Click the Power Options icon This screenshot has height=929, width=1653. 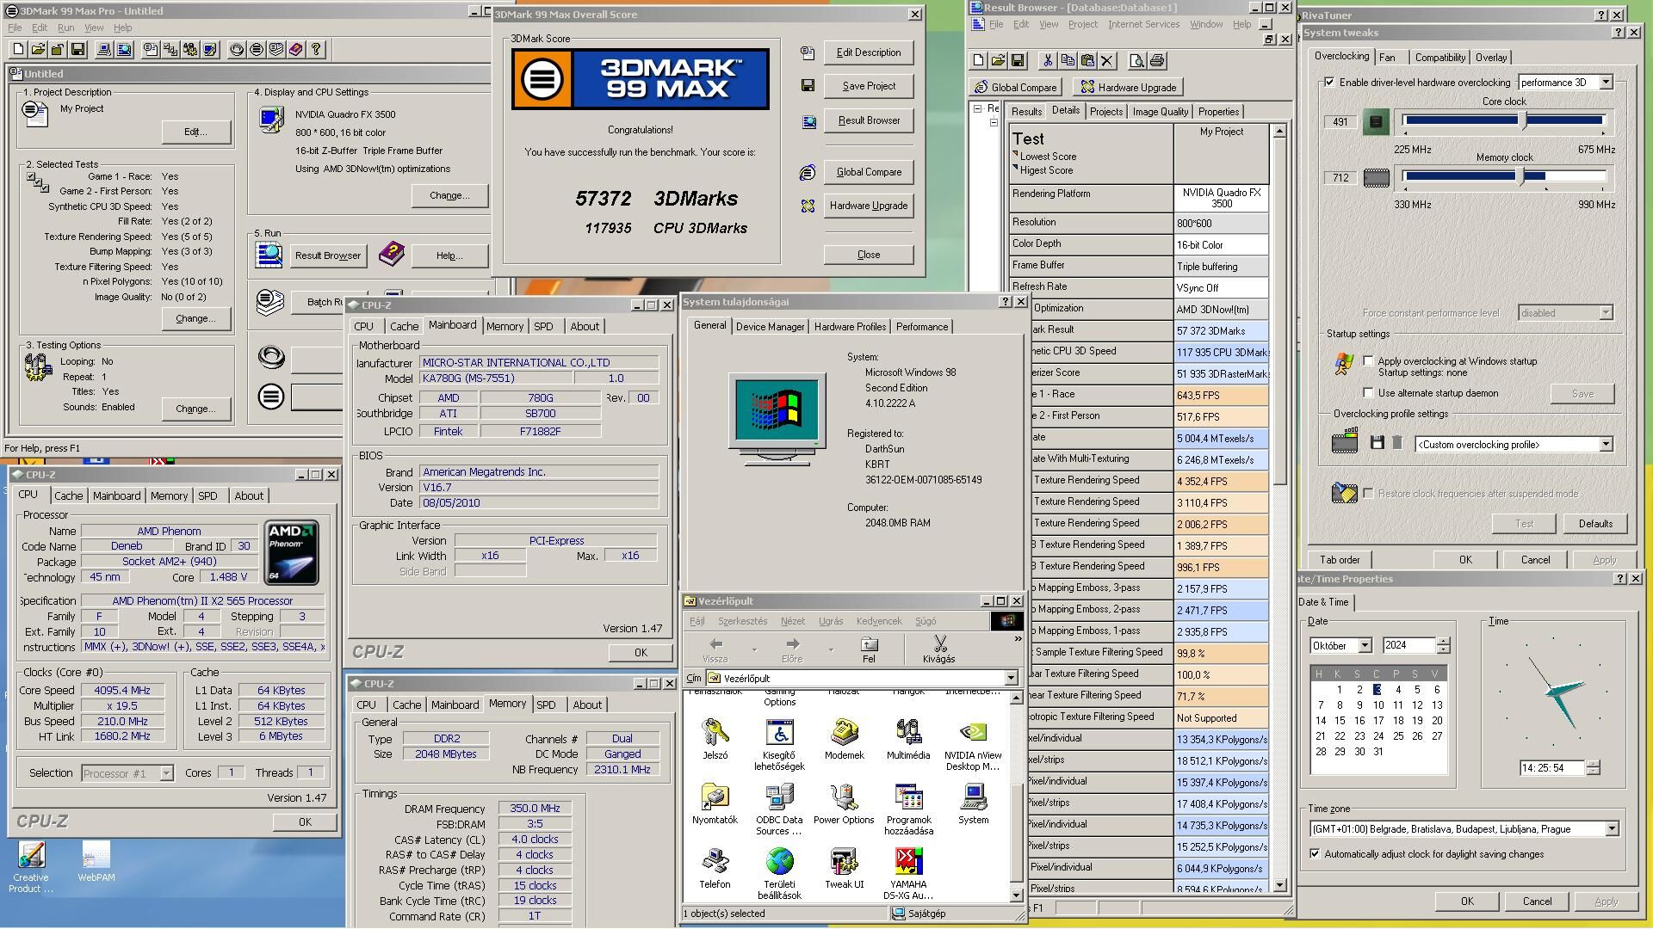click(x=844, y=803)
